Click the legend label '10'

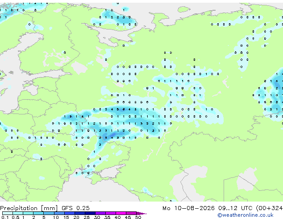(56, 217)
